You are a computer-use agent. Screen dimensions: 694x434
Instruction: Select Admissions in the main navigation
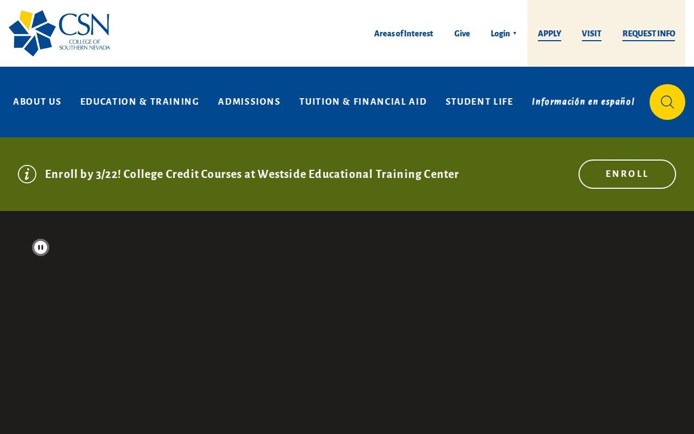pos(249,102)
